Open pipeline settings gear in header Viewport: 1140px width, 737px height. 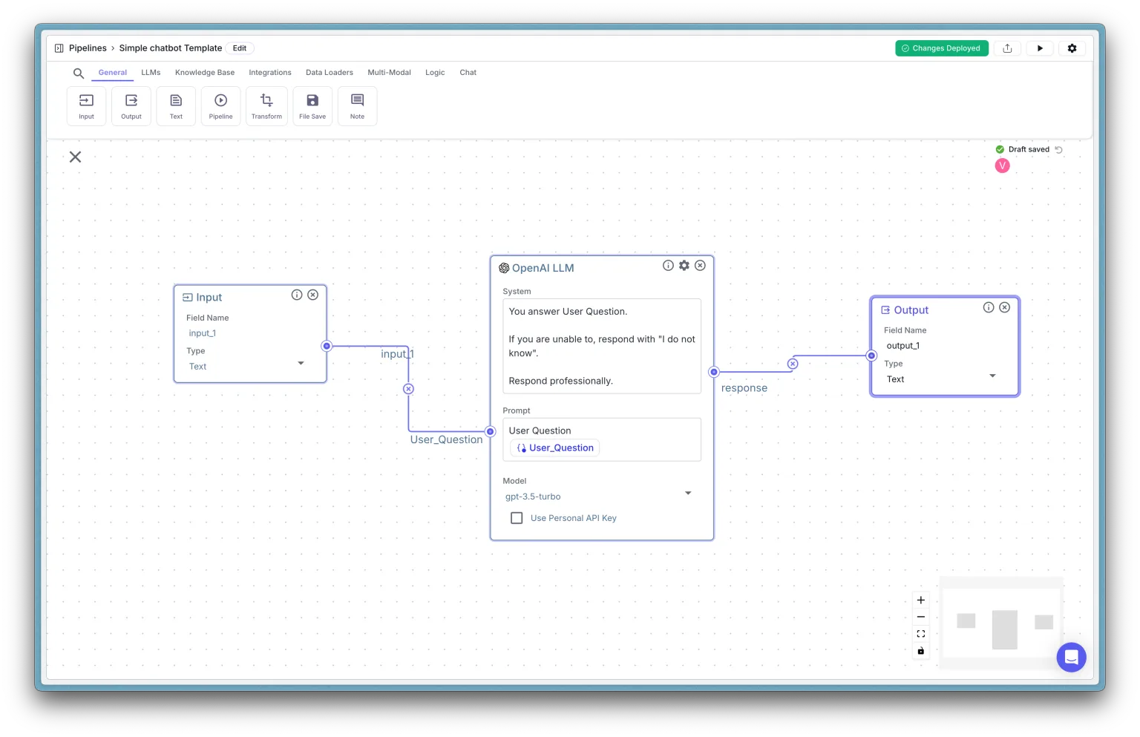(x=1072, y=48)
